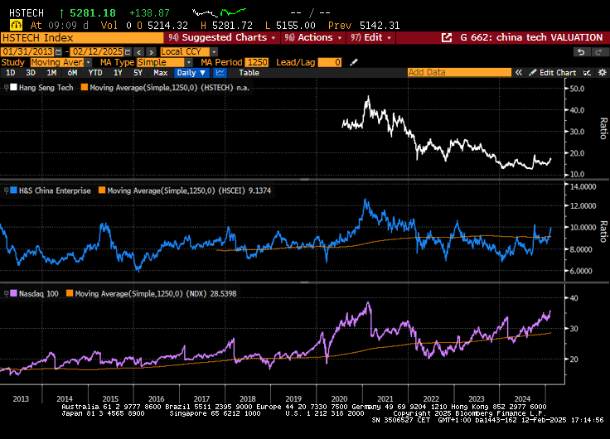Click orange swatch of NDX moving average
The width and height of the screenshot is (610, 439).
click(x=70, y=293)
